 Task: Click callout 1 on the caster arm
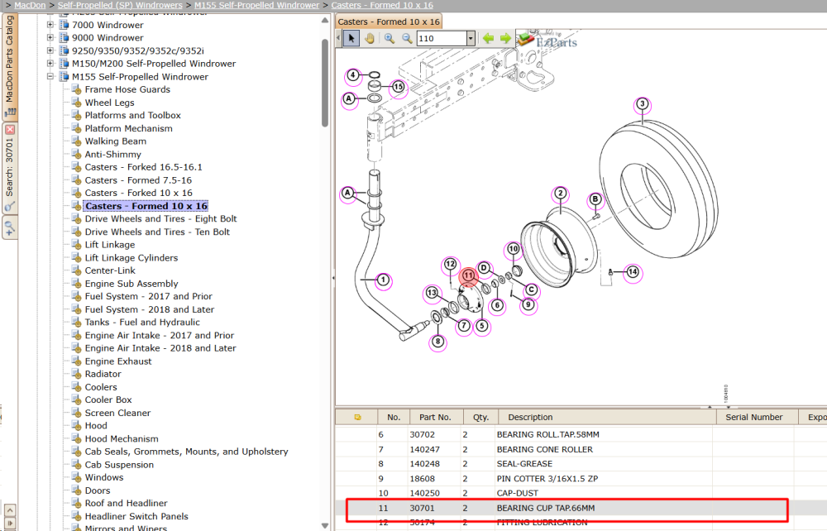(x=384, y=280)
